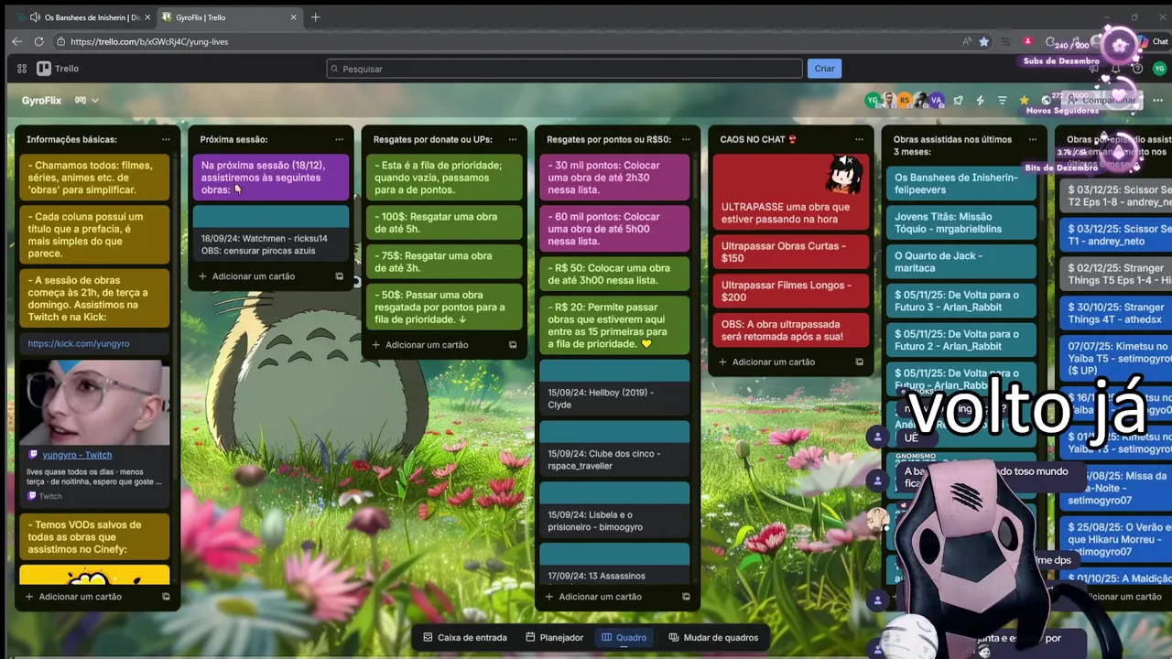This screenshot has height=659, width=1172.
Task: Open the Trello help question icon
Action: (x=1137, y=69)
